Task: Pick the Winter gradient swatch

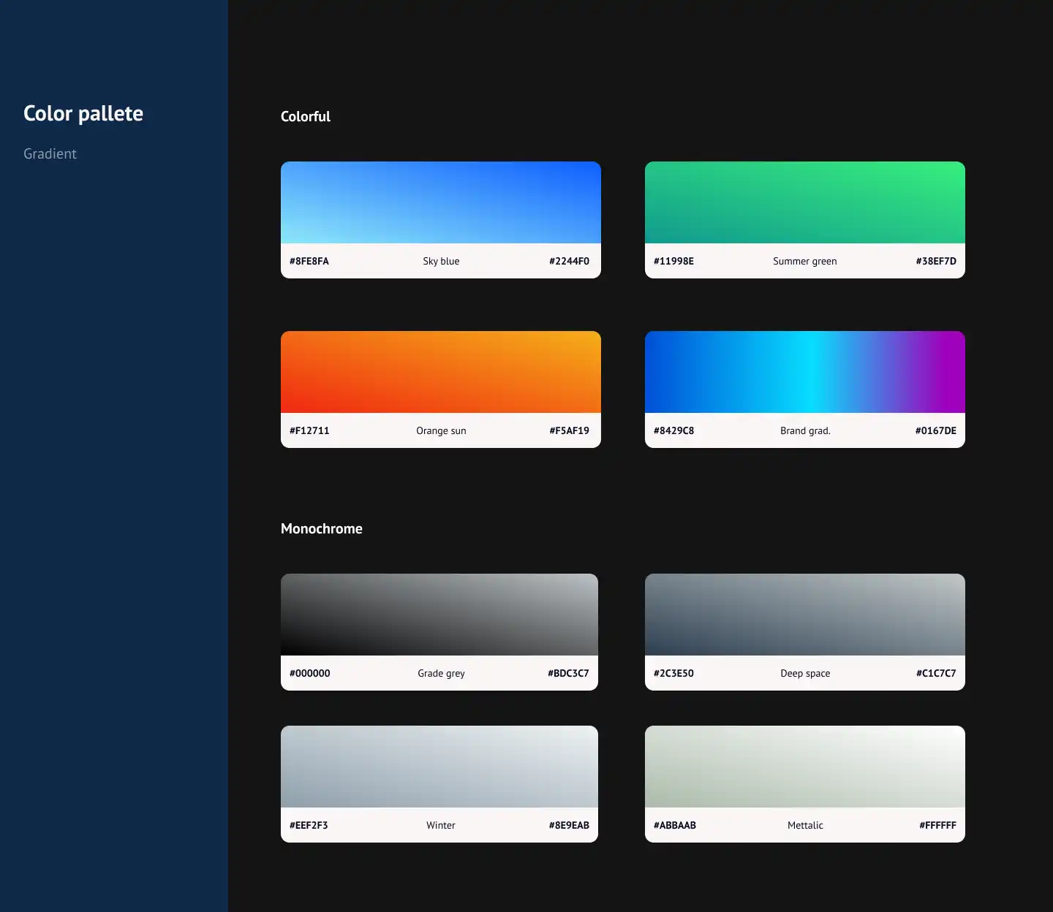Action: coord(439,767)
